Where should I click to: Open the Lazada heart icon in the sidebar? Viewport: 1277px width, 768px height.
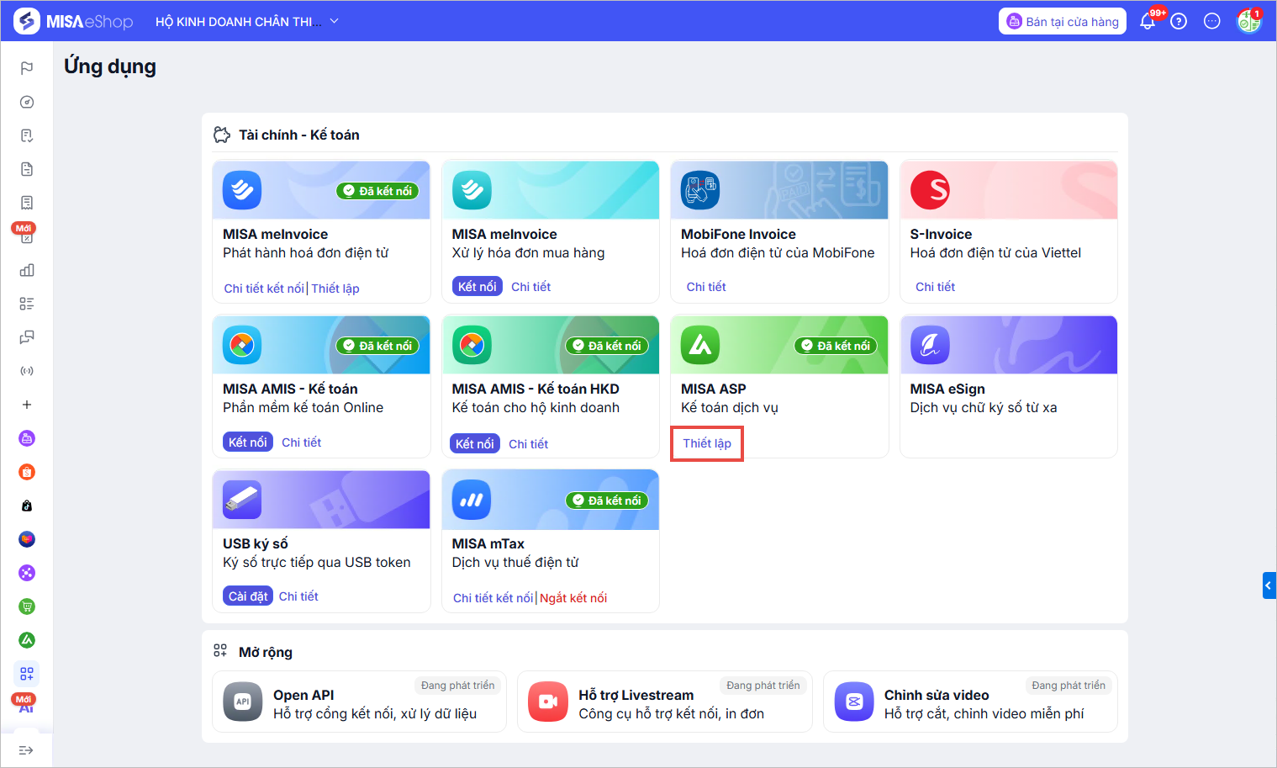(27, 539)
